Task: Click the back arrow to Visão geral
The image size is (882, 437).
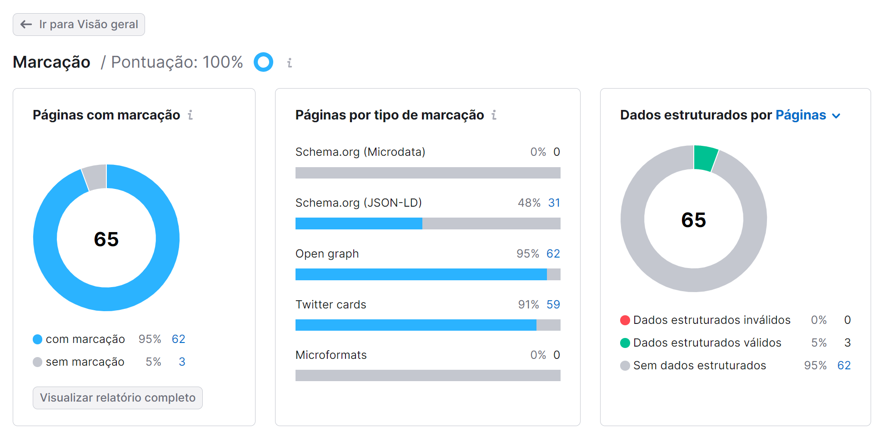Action: point(25,25)
